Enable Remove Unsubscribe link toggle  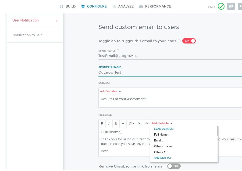174,166
